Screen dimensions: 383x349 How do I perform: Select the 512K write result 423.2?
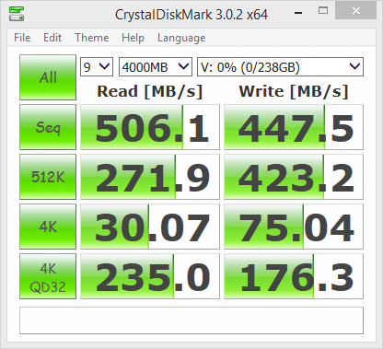coord(294,177)
